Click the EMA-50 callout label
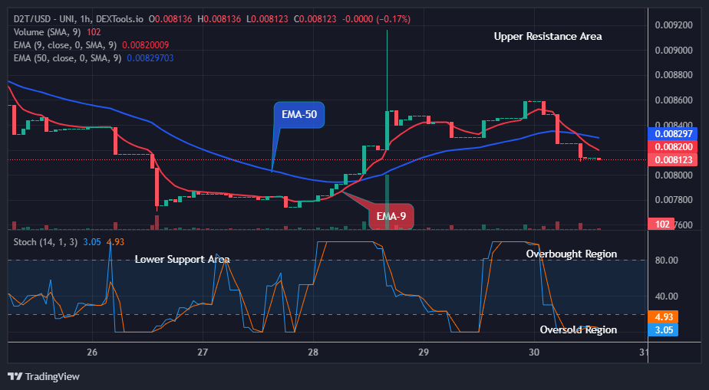This screenshot has height=390, width=709. 299,115
